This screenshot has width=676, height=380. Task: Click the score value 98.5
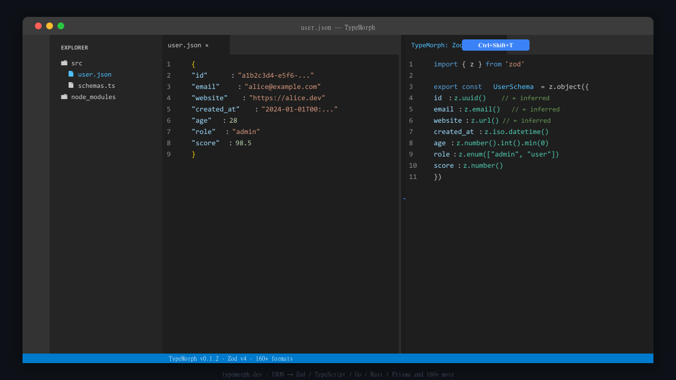(x=243, y=143)
